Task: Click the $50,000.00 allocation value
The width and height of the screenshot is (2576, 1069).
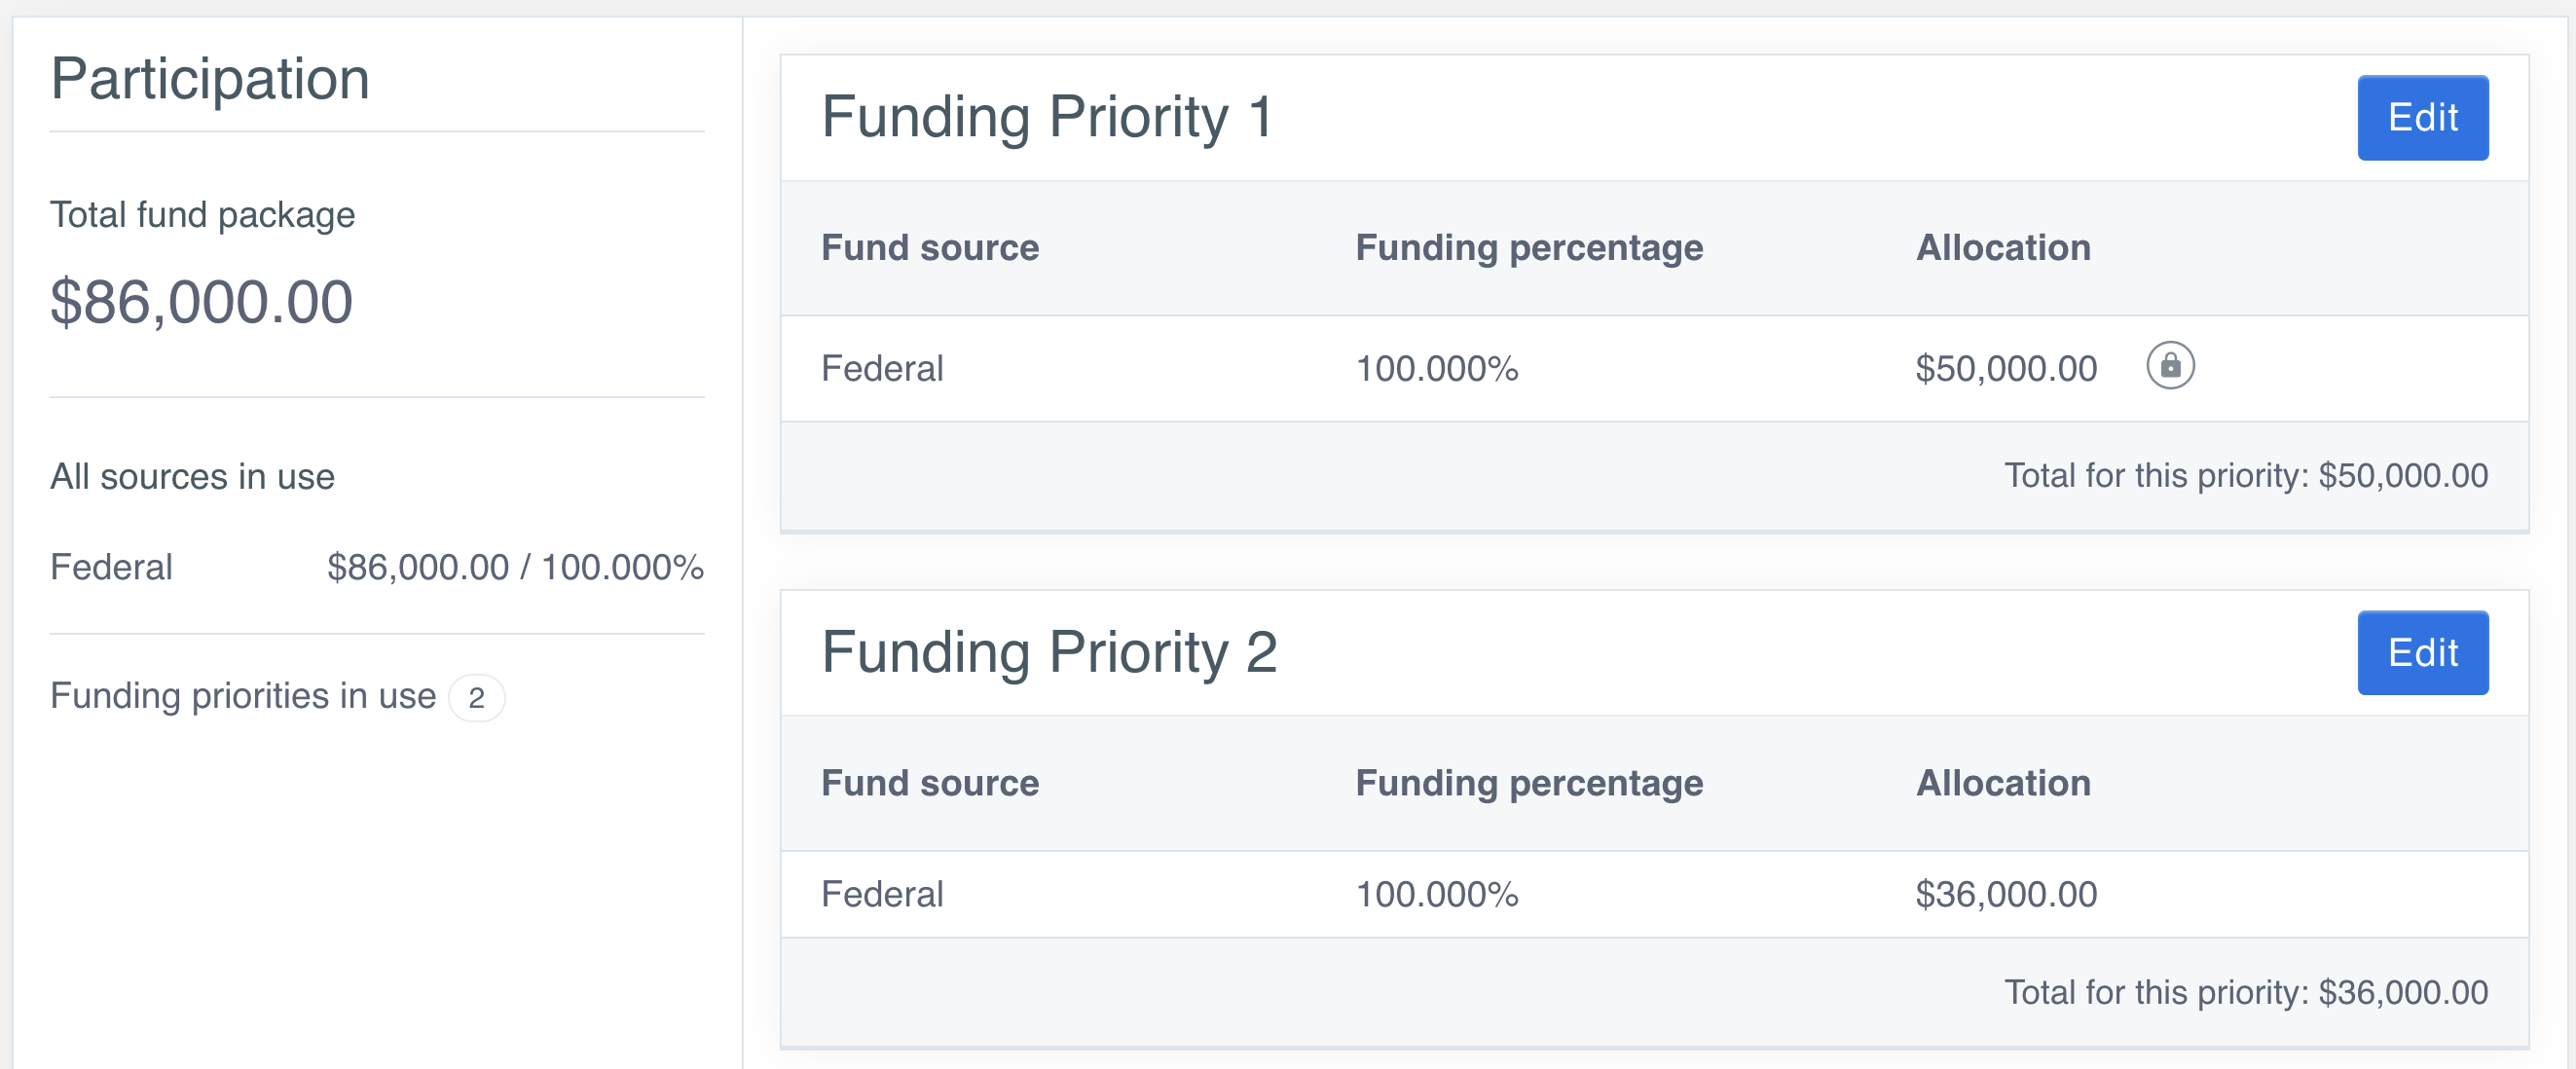Action: 2005,368
